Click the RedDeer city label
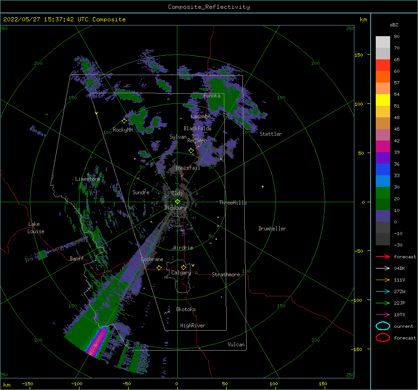The width and height of the screenshot is (418, 390). (x=197, y=141)
